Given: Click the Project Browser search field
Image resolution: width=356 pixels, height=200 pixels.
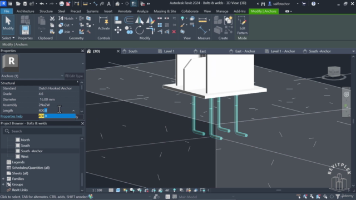Looking at the screenshot, I should coord(42,131).
